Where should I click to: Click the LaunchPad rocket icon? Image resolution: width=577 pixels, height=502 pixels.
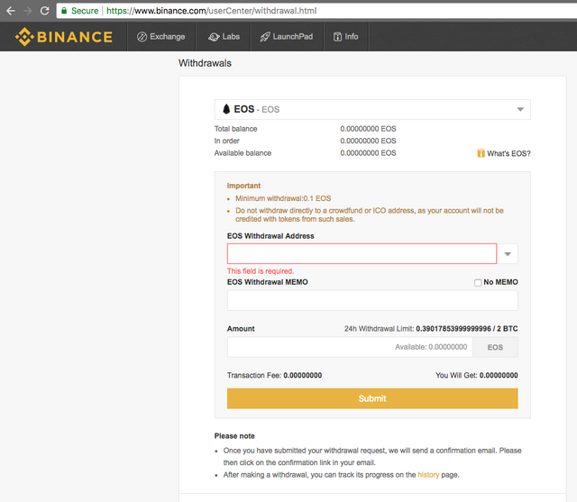coord(265,37)
